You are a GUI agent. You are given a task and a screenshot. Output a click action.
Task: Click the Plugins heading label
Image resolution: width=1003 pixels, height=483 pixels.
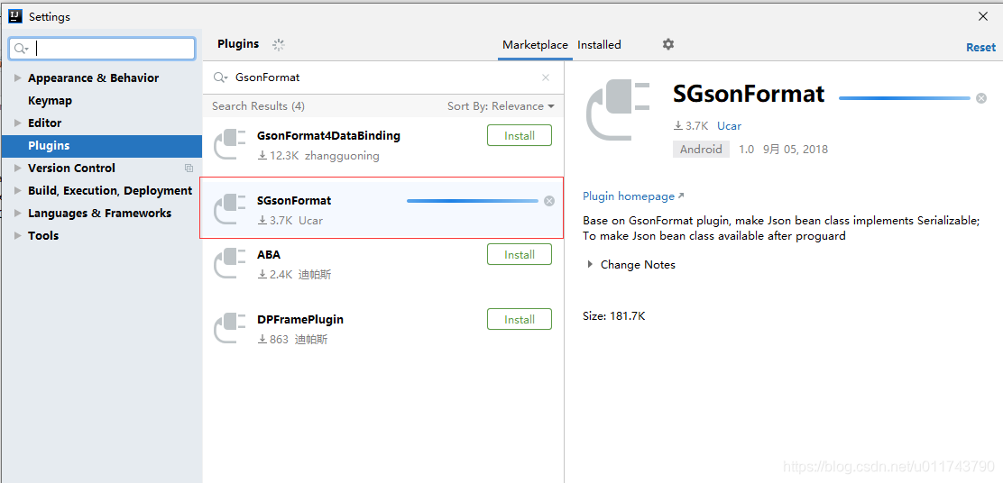click(x=238, y=44)
